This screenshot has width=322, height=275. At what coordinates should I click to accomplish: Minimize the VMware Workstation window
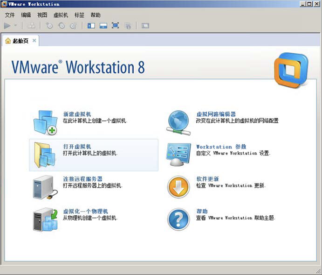(303, 4)
